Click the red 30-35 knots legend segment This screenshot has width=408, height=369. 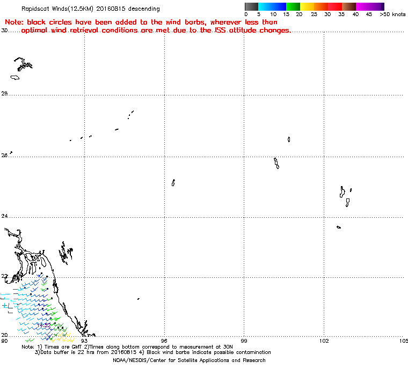335,6
